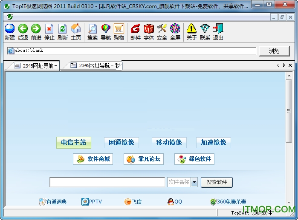Minimize the inner document window
298x220 pixels.
[274, 17]
